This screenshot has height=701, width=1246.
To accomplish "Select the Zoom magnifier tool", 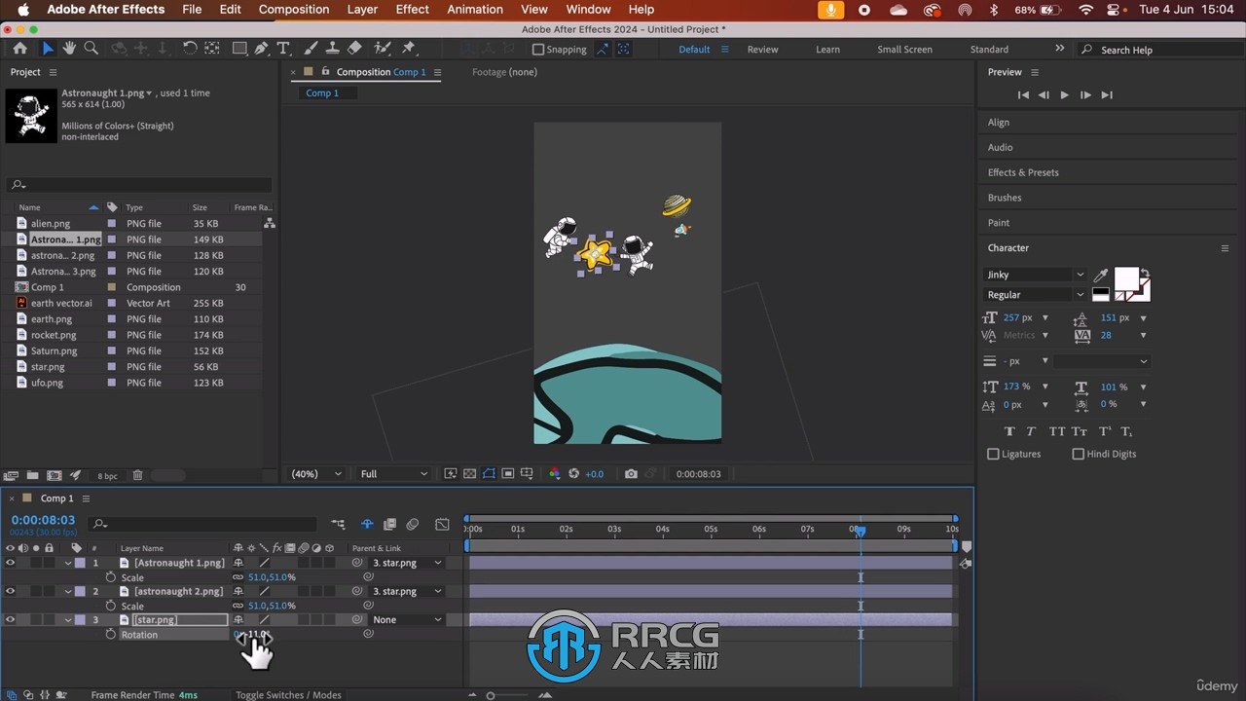I will tap(91, 49).
